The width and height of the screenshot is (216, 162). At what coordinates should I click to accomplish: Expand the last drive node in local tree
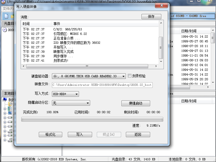pyautogui.click(x=5, y=140)
